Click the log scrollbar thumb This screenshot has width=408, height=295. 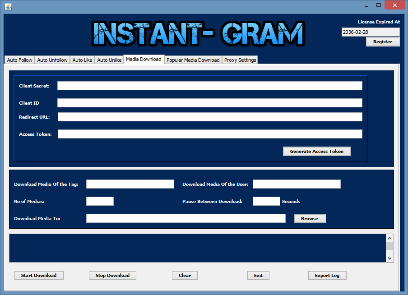pos(389,246)
